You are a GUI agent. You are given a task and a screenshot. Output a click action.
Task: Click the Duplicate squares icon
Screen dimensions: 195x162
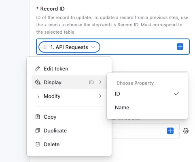point(38,130)
